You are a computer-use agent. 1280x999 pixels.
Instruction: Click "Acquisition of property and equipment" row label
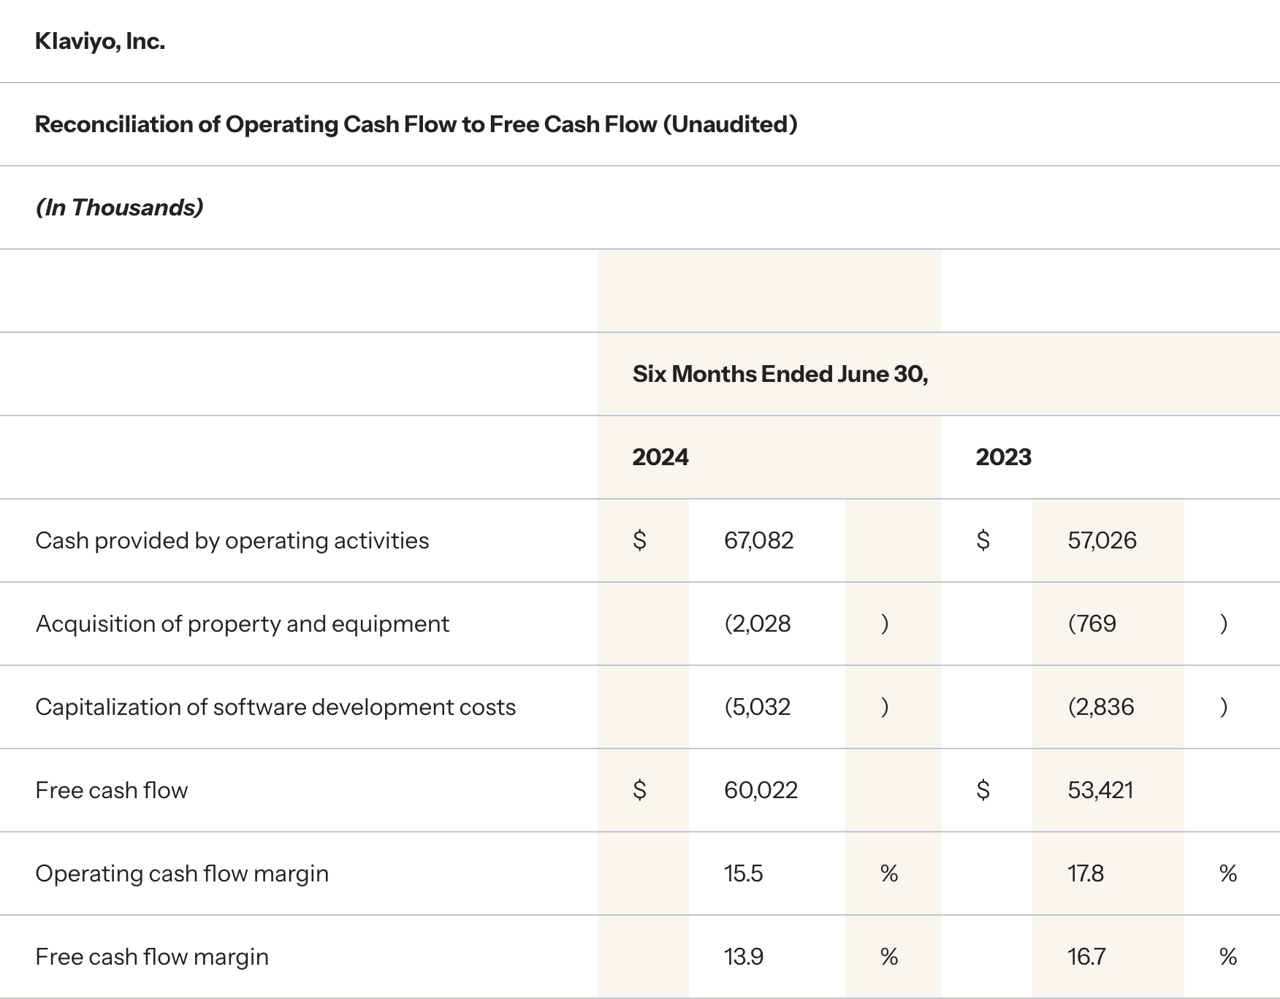pyautogui.click(x=242, y=624)
